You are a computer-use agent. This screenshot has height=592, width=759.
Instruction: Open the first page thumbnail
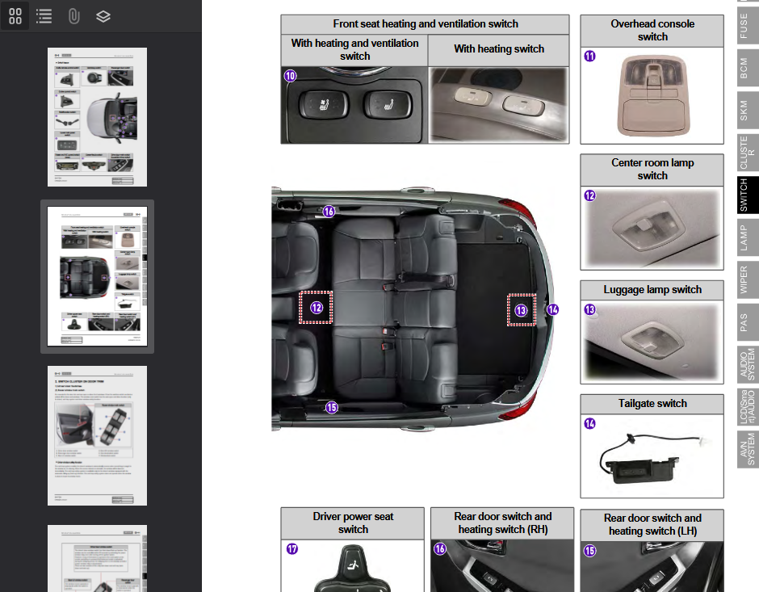pyautogui.click(x=97, y=116)
